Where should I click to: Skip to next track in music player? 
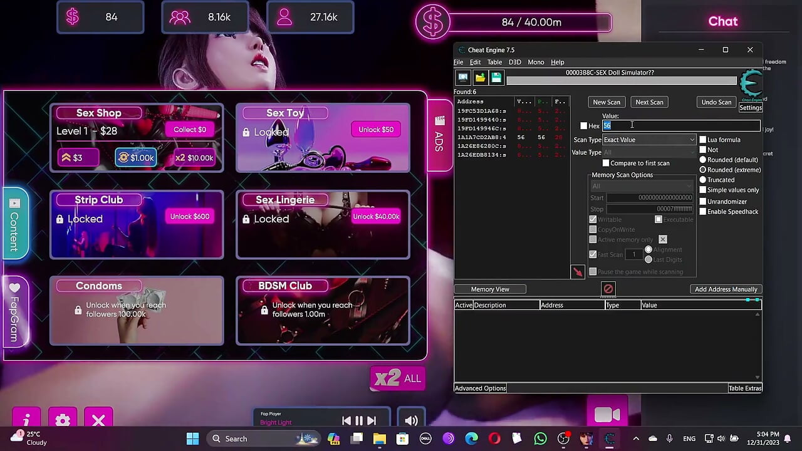tap(372, 421)
